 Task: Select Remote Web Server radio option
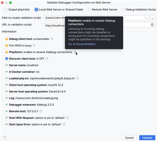pyautogui.click(x=89, y=10)
